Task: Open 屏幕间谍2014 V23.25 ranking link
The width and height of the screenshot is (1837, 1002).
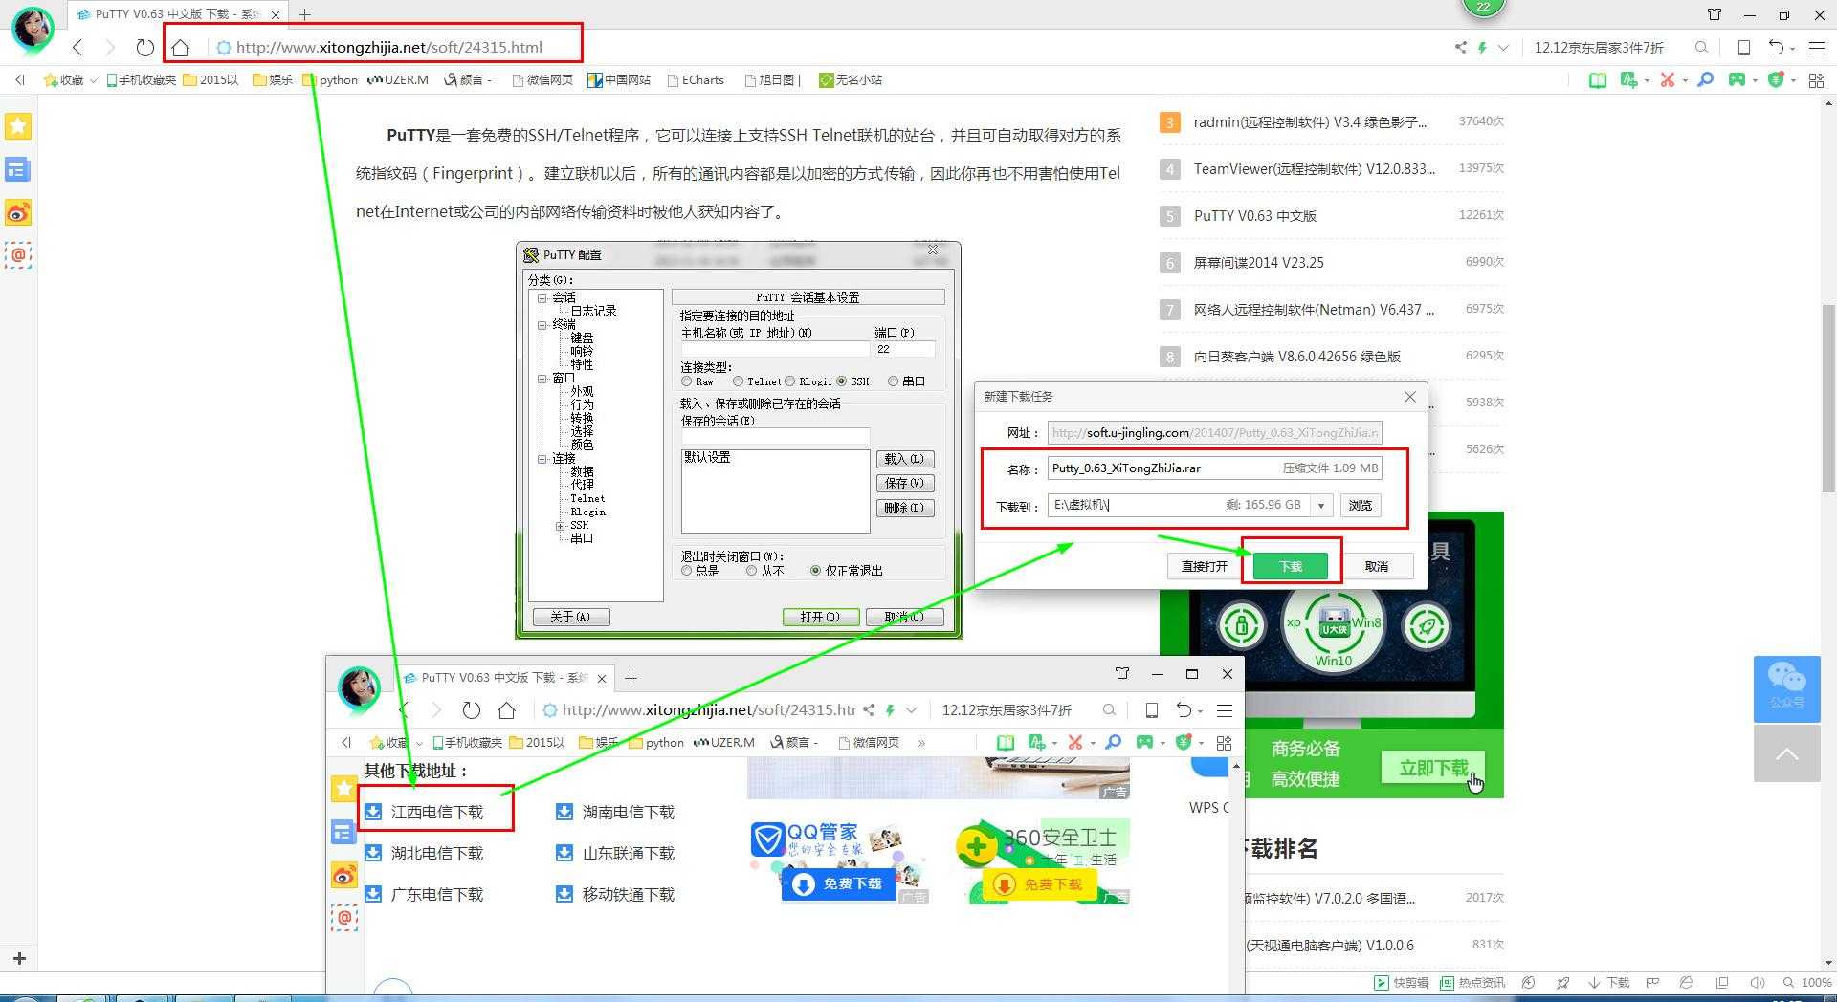Action: [1258, 263]
